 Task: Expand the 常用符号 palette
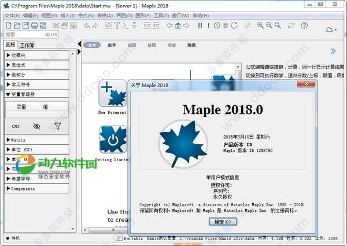coord(37,84)
